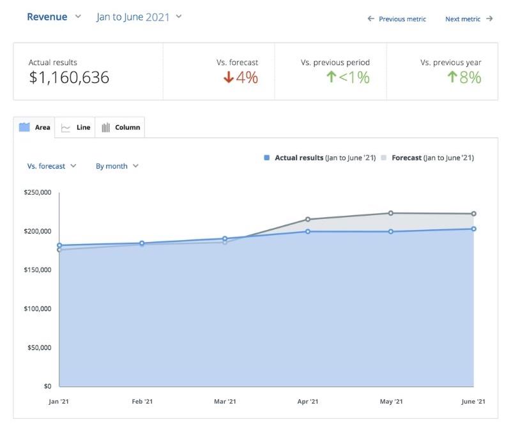
Task: Switch to the Line tab
Action: point(75,128)
